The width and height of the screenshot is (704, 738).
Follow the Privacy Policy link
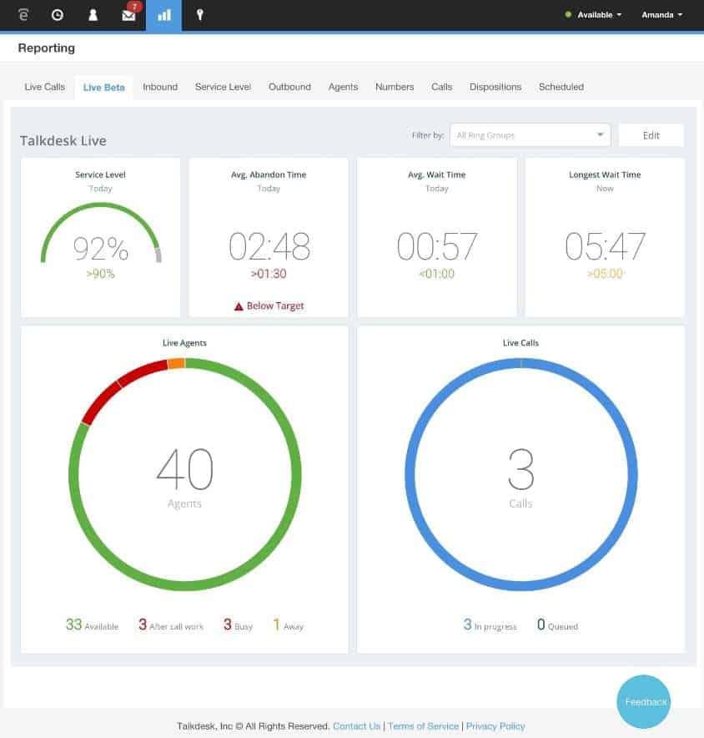495,726
